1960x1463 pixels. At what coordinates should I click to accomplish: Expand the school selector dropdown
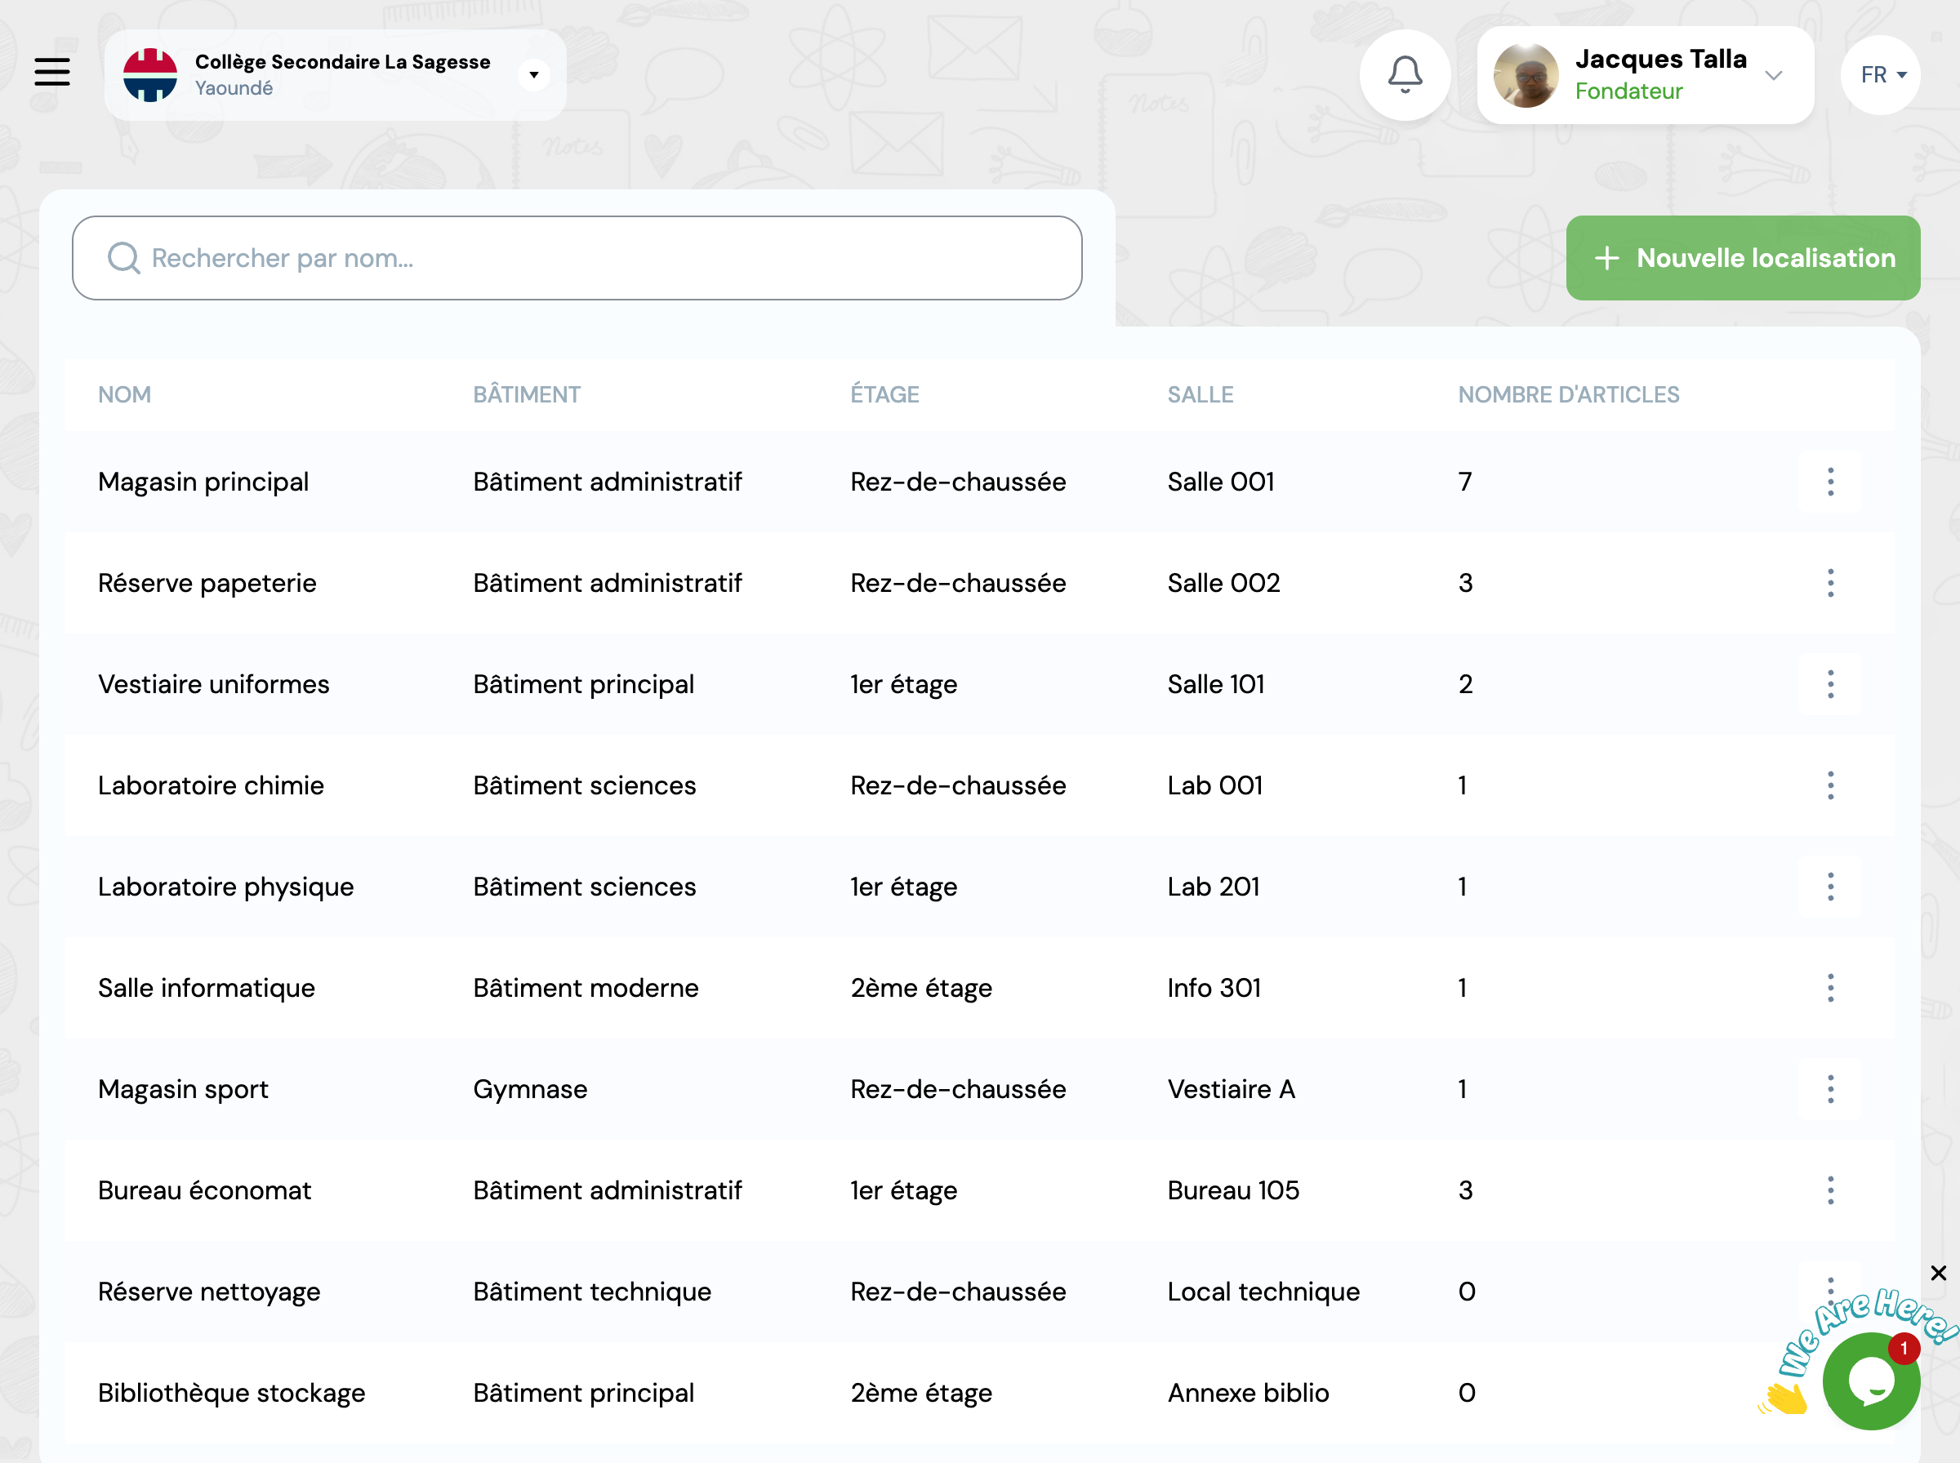click(533, 74)
